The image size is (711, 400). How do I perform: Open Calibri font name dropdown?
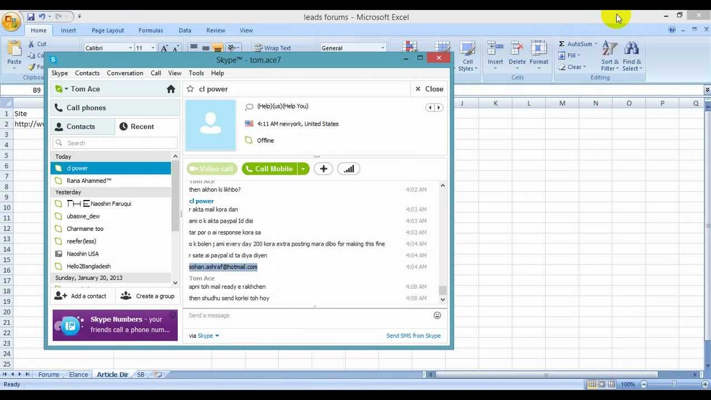click(131, 48)
